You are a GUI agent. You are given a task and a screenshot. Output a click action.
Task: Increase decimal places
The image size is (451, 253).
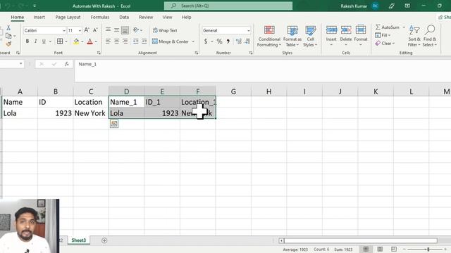click(x=238, y=41)
